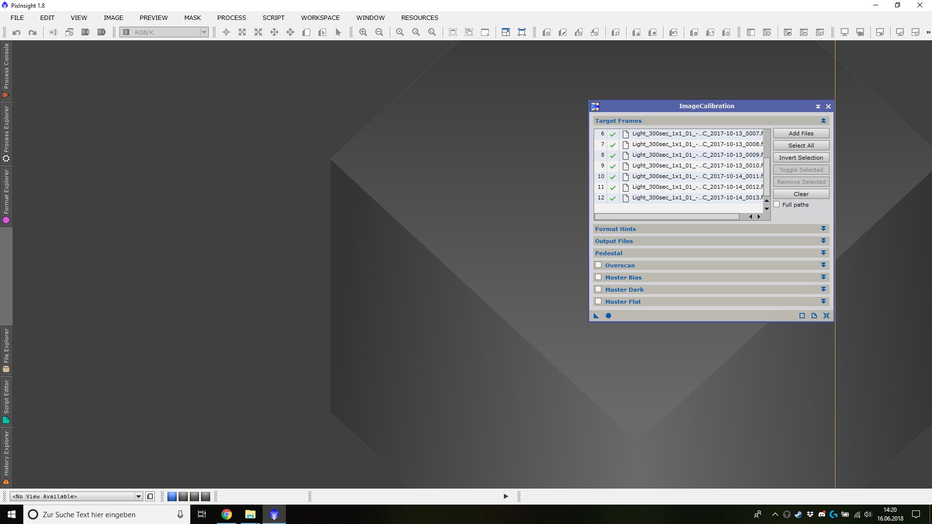Select the crosshair readout mode tool
932x524 pixels.
[x=226, y=33]
